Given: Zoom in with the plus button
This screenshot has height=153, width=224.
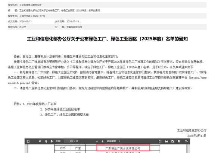Looking at the screenshot, I should click(x=103, y=141).
